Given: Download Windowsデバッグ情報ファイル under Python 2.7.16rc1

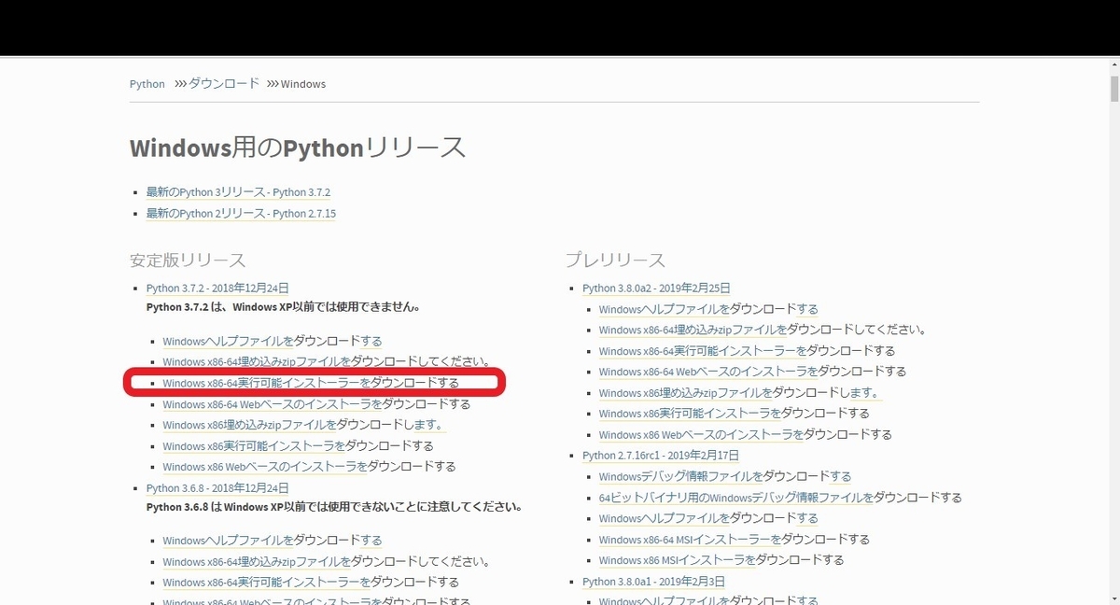Looking at the screenshot, I should pyautogui.click(x=725, y=476).
